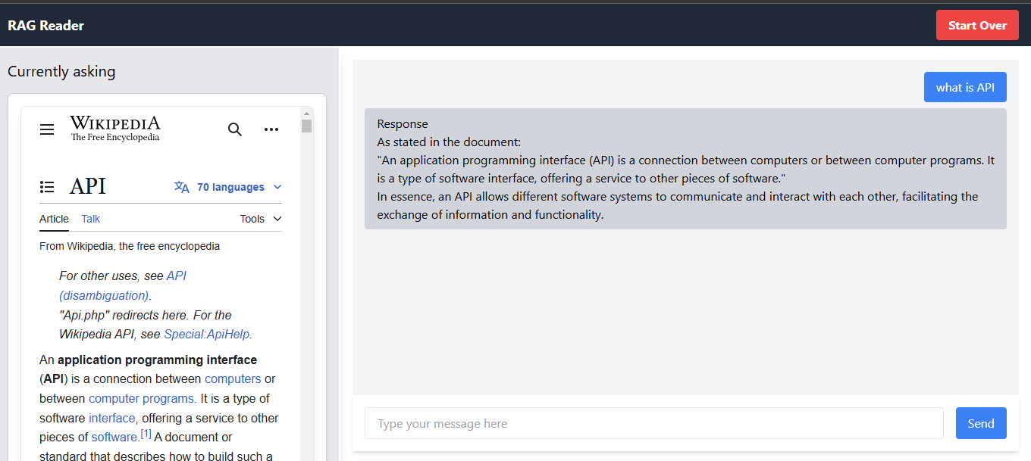Screen dimensions: 1031x461
Task: Click the Wikipedia logo wordmark
Action: [x=115, y=129]
